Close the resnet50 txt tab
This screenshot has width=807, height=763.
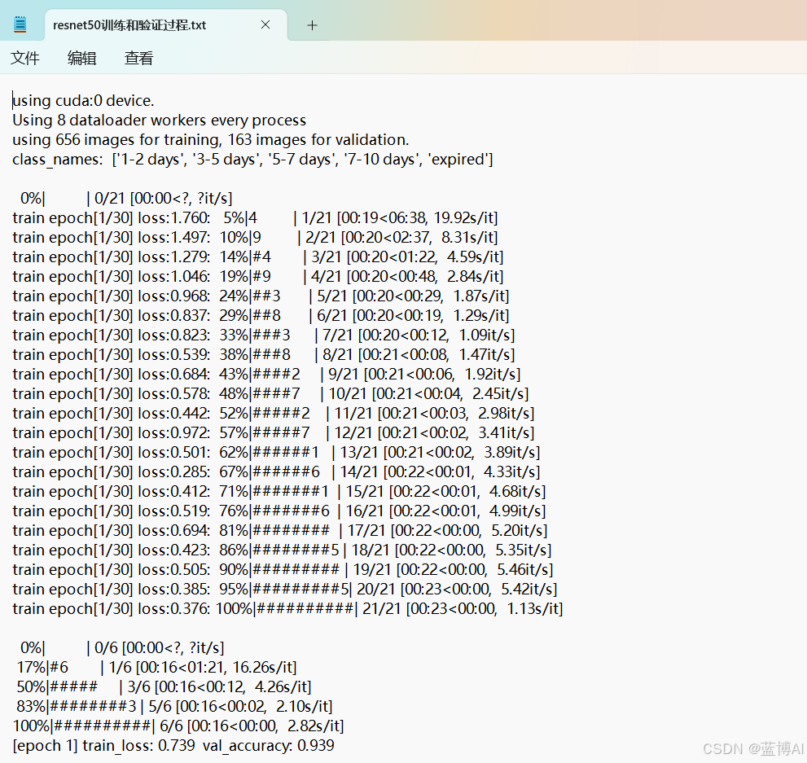coord(265,24)
